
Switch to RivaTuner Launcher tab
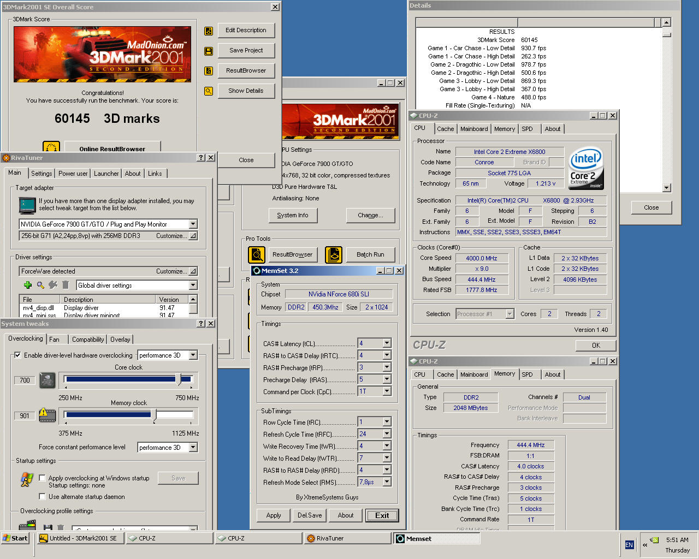click(106, 174)
